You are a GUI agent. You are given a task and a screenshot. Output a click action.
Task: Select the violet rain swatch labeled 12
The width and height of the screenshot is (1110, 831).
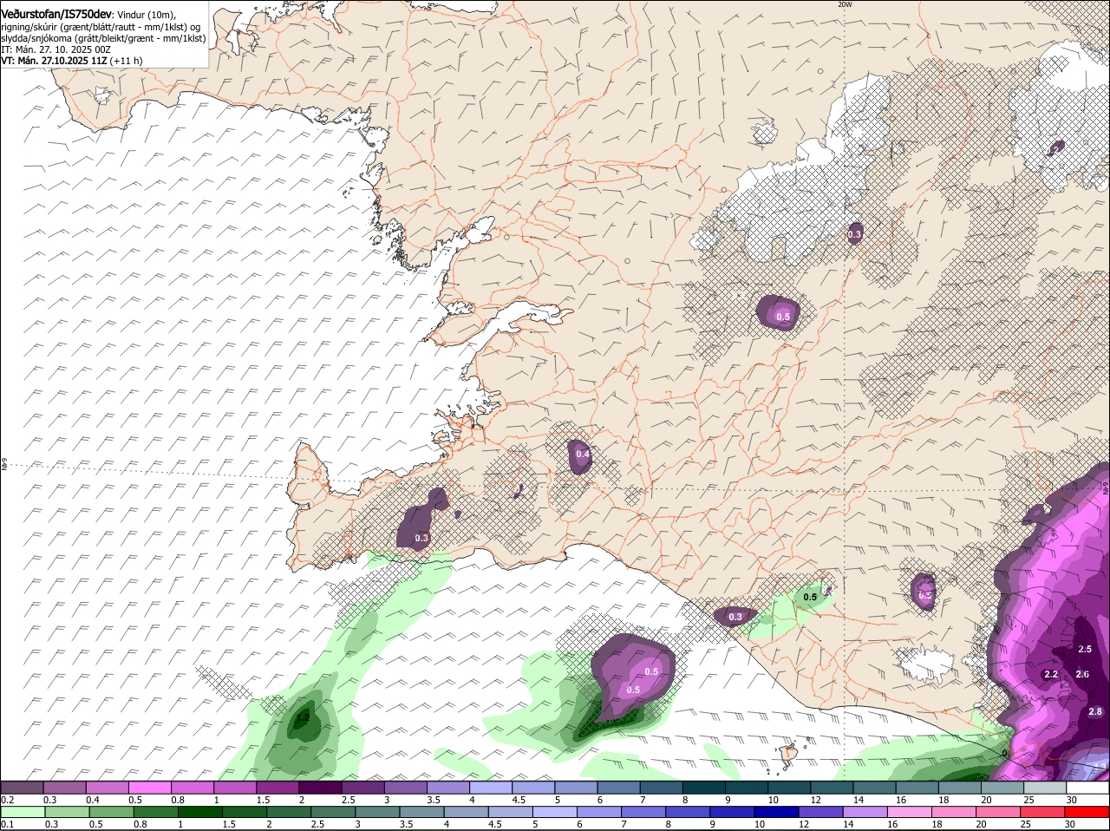821,812
